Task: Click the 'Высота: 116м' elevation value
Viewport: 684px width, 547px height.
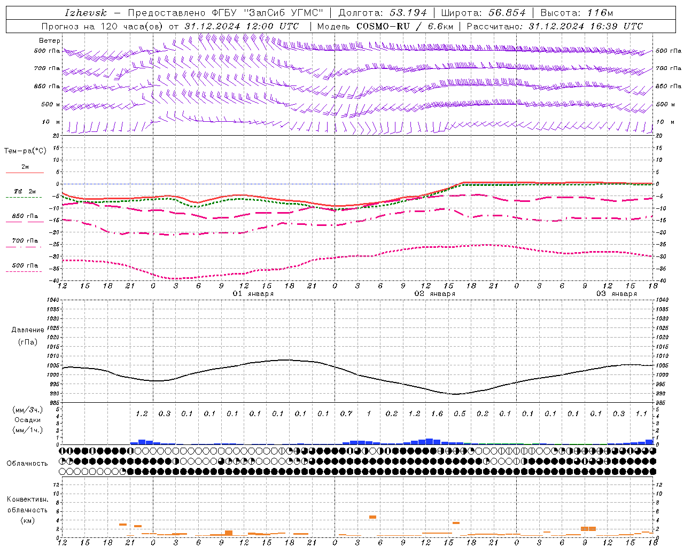Action: 577,13
